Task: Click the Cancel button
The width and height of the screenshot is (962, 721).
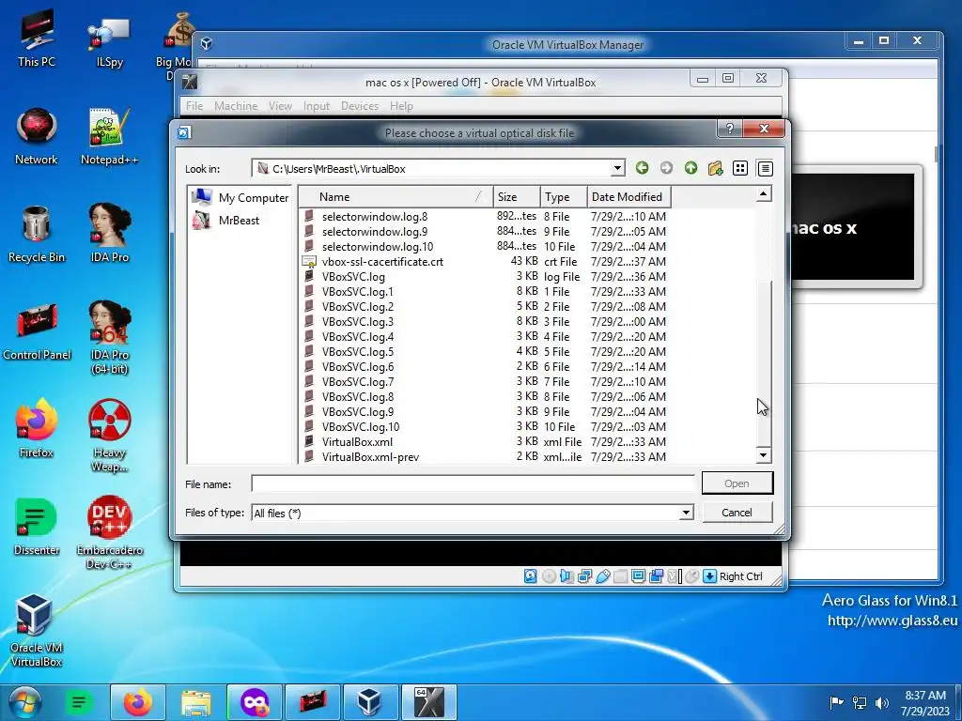Action: tap(737, 513)
